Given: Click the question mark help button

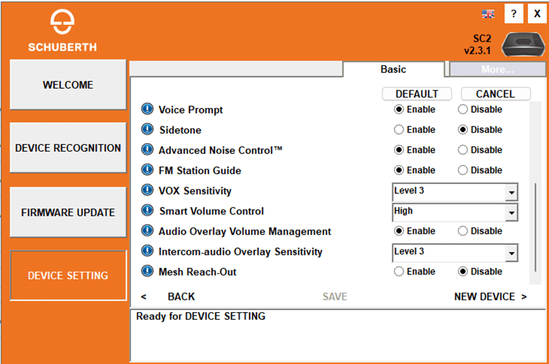Looking at the screenshot, I should pyautogui.click(x=513, y=14).
